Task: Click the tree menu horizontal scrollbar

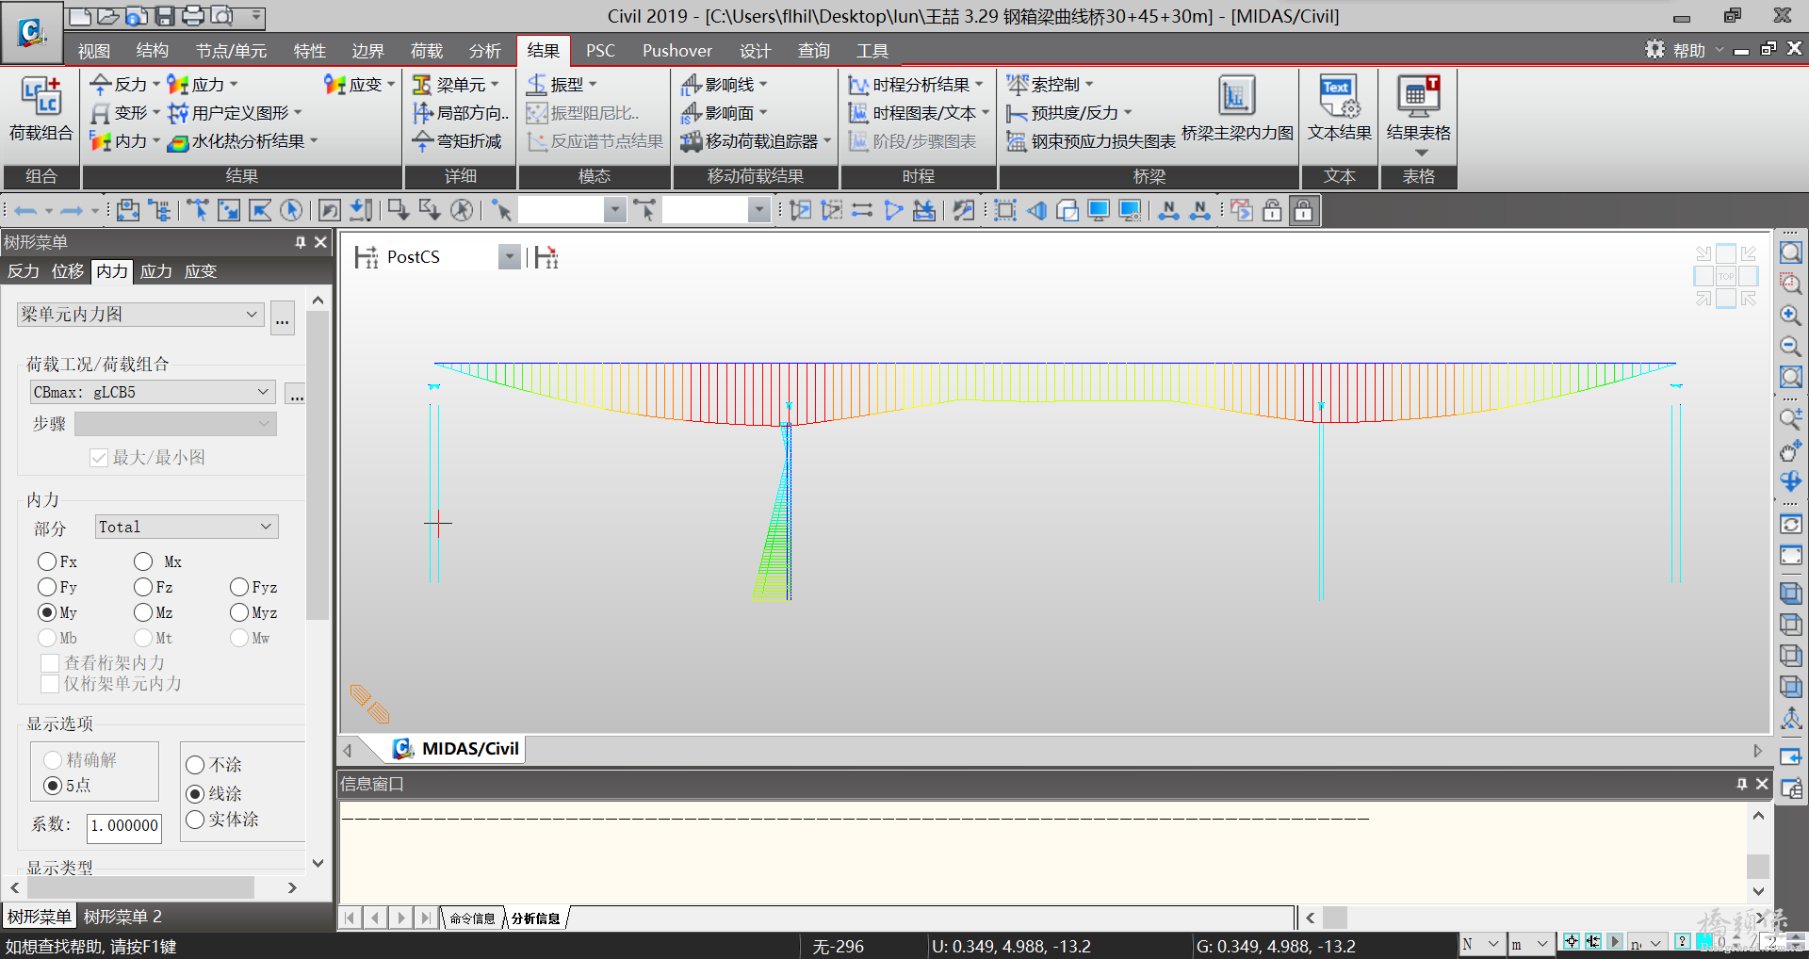Action: [141, 887]
